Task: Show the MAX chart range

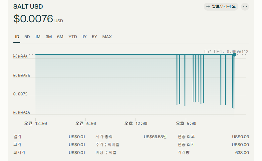Action: (107, 37)
